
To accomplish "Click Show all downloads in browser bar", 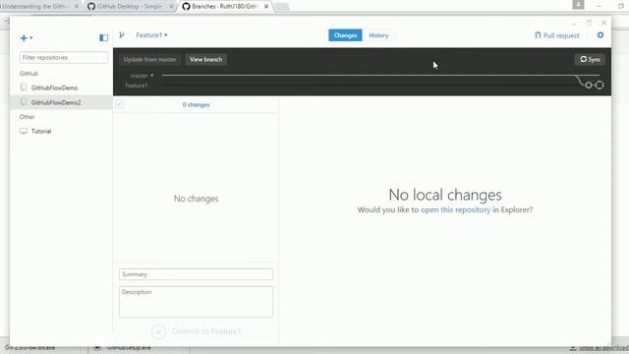I will click(x=600, y=348).
